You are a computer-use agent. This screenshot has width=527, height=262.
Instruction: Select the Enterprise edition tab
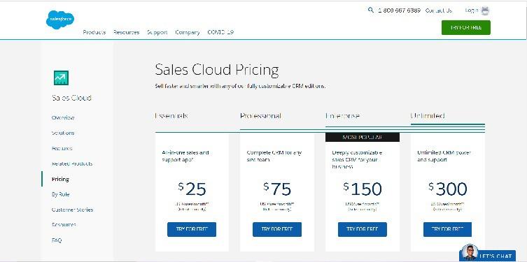point(342,116)
